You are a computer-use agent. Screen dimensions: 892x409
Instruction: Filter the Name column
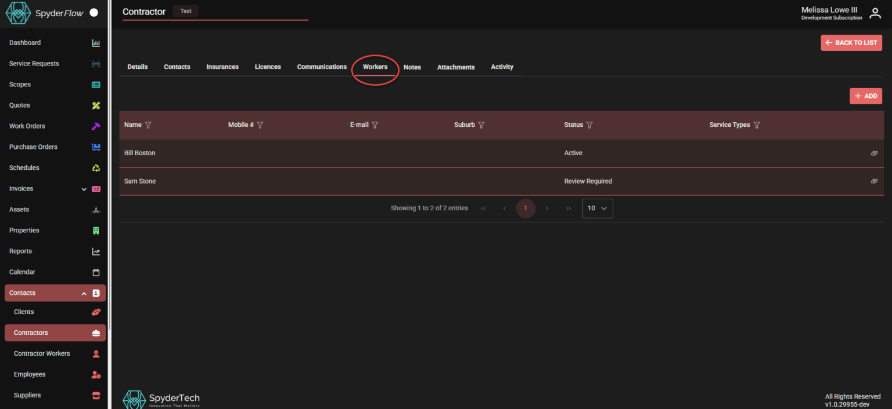pos(148,125)
